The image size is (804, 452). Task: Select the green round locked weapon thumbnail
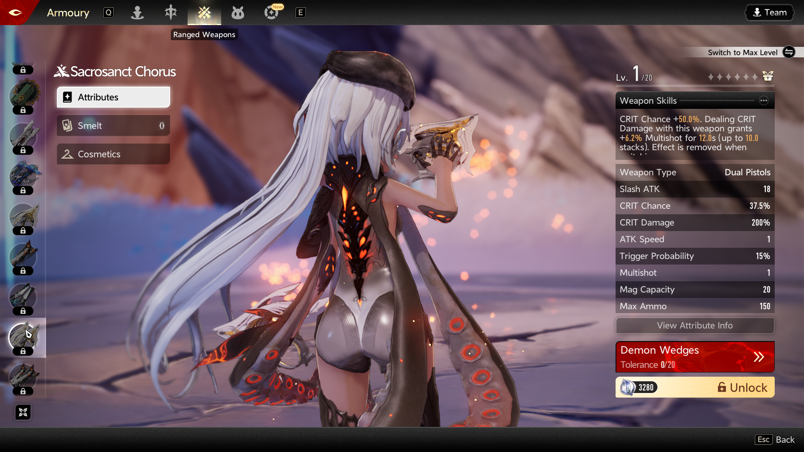[24, 95]
